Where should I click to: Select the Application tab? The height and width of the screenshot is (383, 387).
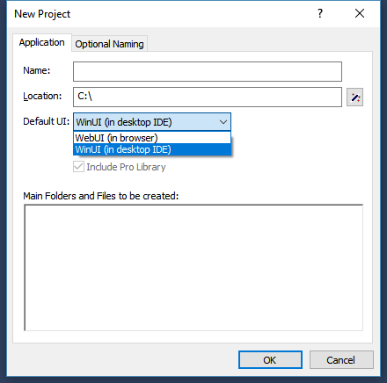(42, 42)
